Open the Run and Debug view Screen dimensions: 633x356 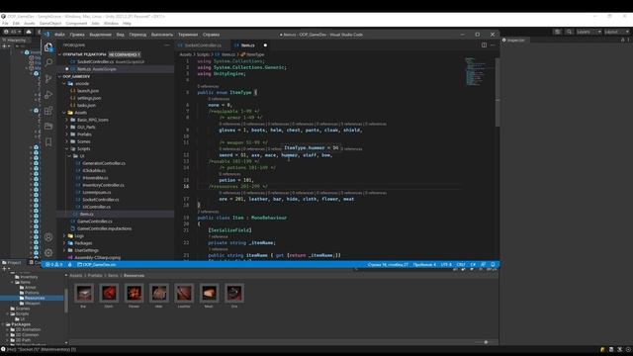click(x=48, y=95)
